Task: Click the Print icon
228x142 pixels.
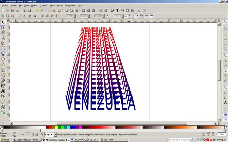Action: coord(18,10)
